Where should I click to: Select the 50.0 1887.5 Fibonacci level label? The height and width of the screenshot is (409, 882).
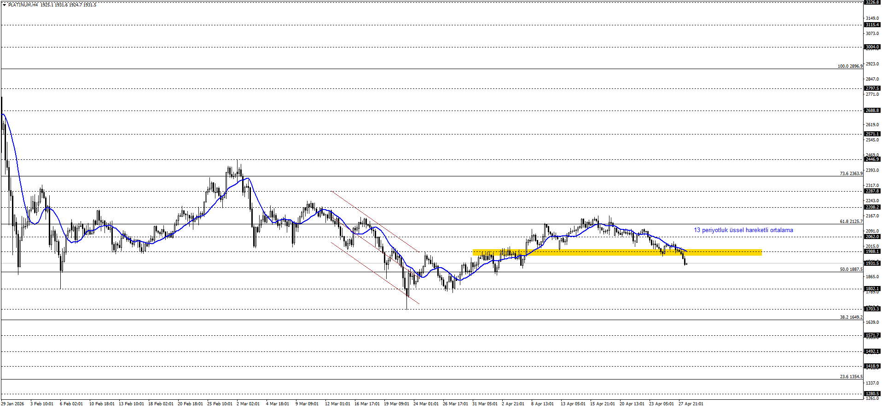pos(851,269)
